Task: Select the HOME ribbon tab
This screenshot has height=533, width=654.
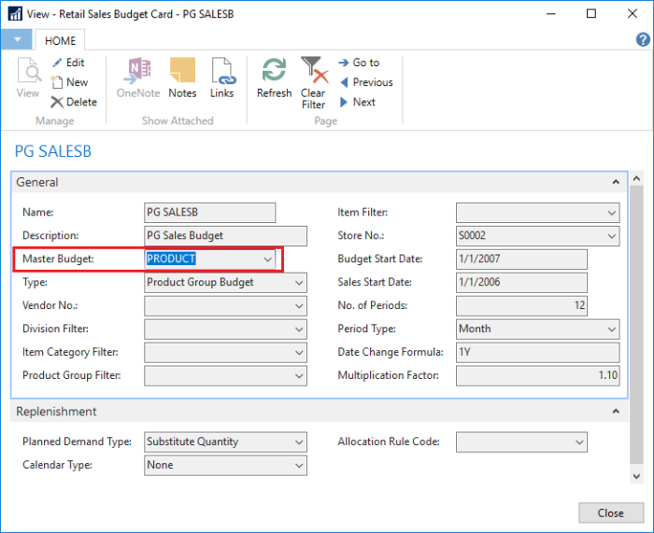Action: point(60,40)
